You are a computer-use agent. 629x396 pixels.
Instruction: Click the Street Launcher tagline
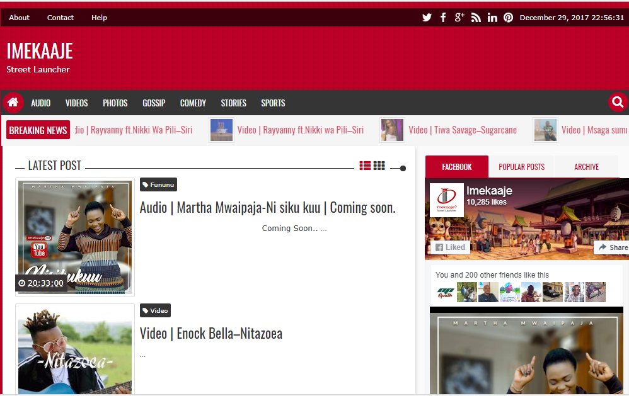(x=38, y=69)
